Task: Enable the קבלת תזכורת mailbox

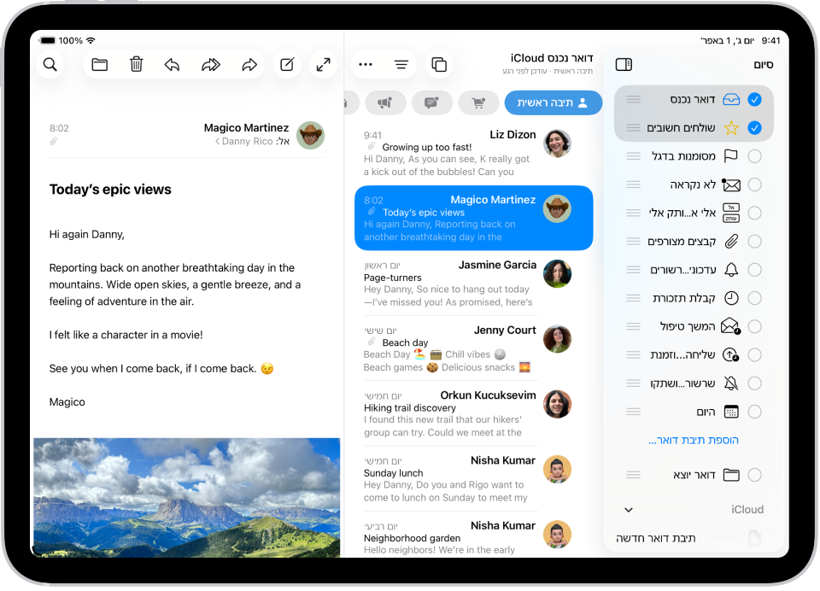Action: point(754,298)
